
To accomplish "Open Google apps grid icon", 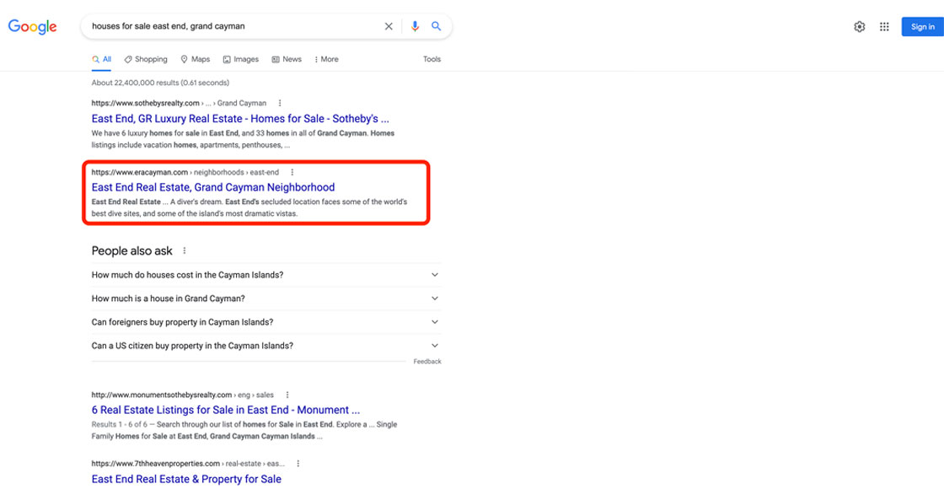I will click(x=884, y=26).
